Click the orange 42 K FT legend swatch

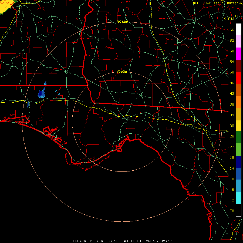pos(238,102)
